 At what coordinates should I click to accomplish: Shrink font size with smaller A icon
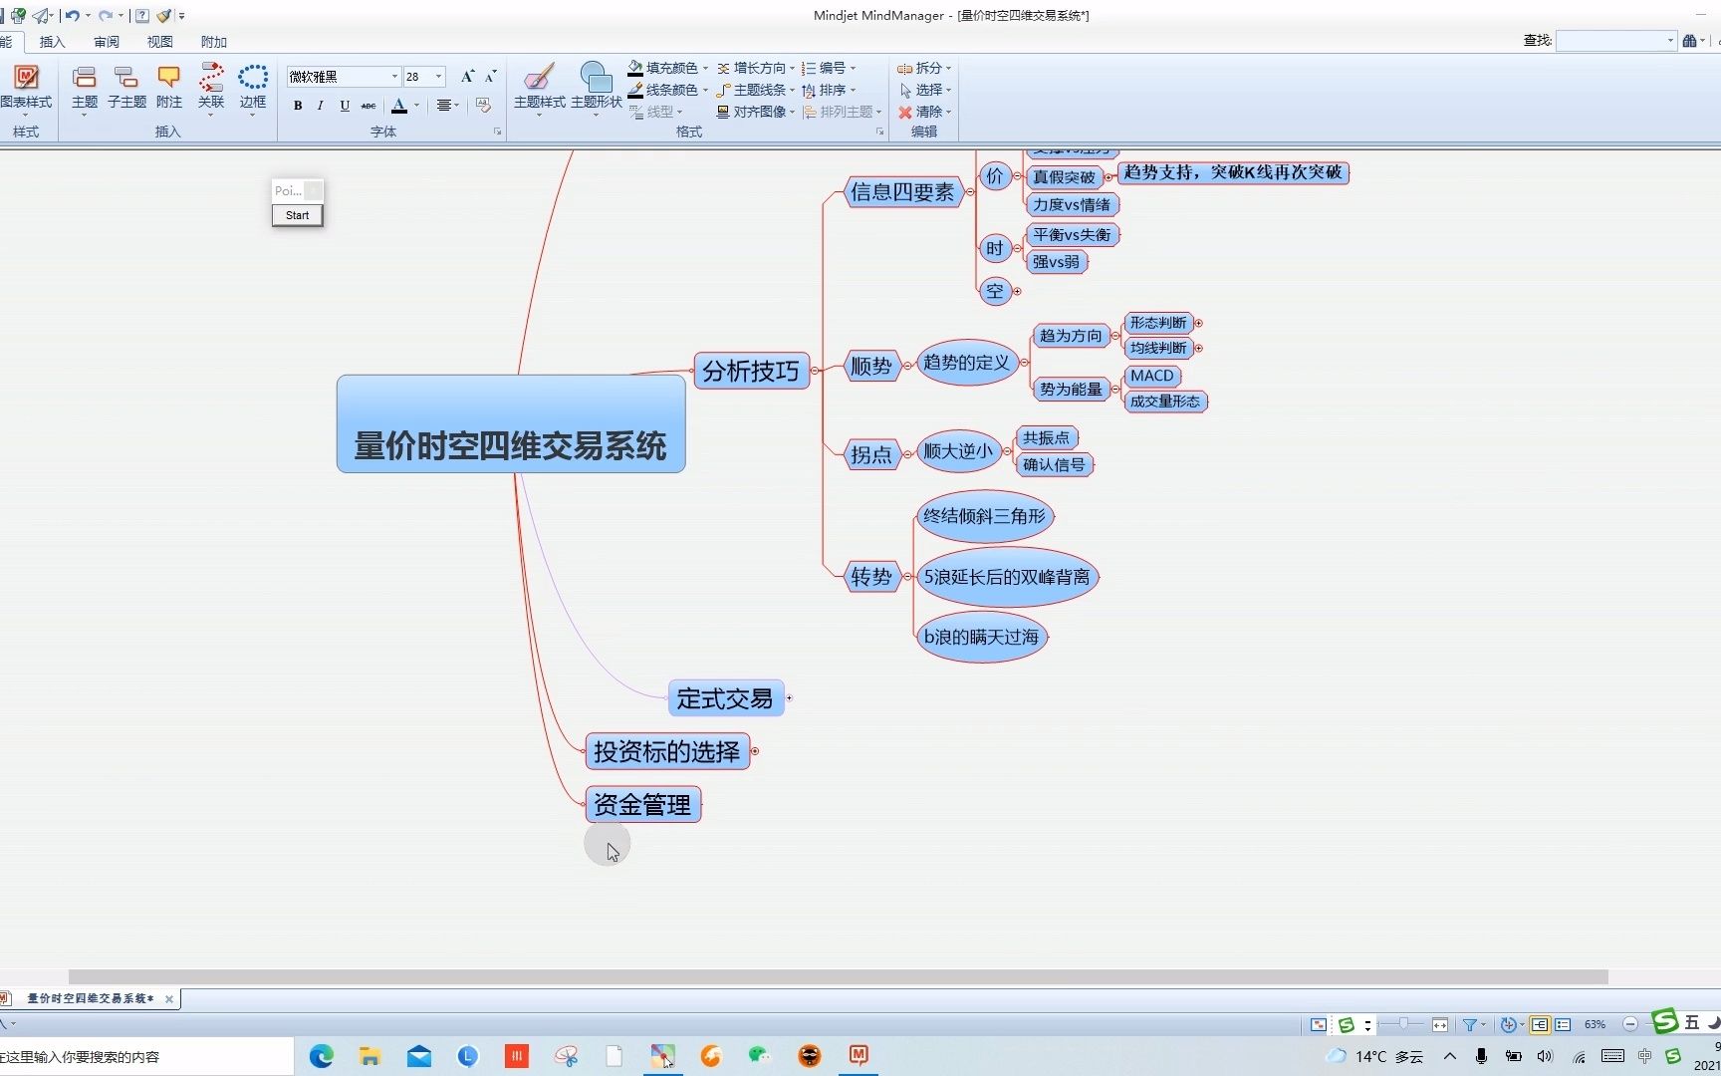click(490, 77)
